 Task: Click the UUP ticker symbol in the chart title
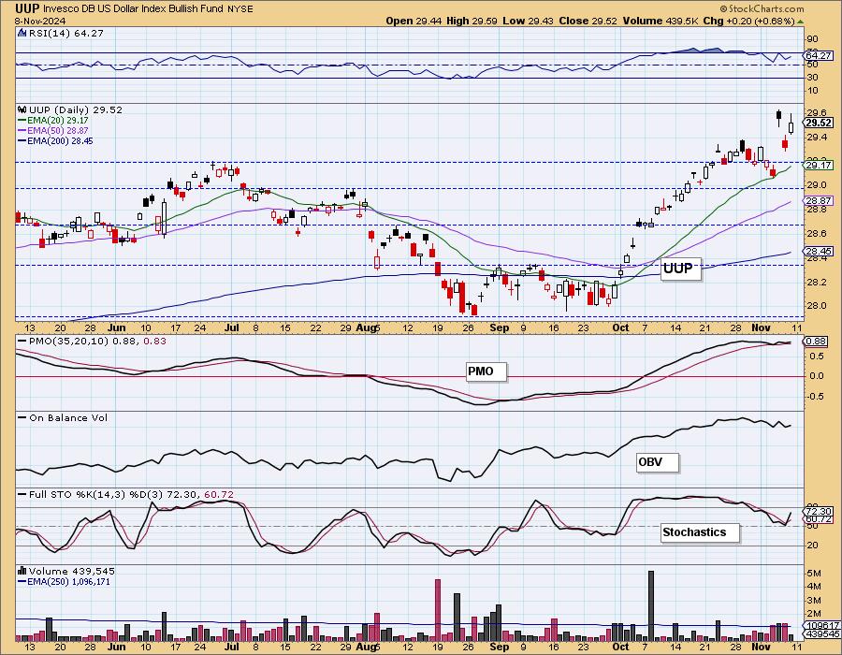pos(27,8)
